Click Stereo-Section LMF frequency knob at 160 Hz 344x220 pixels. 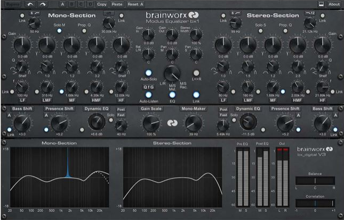[x=248, y=87]
